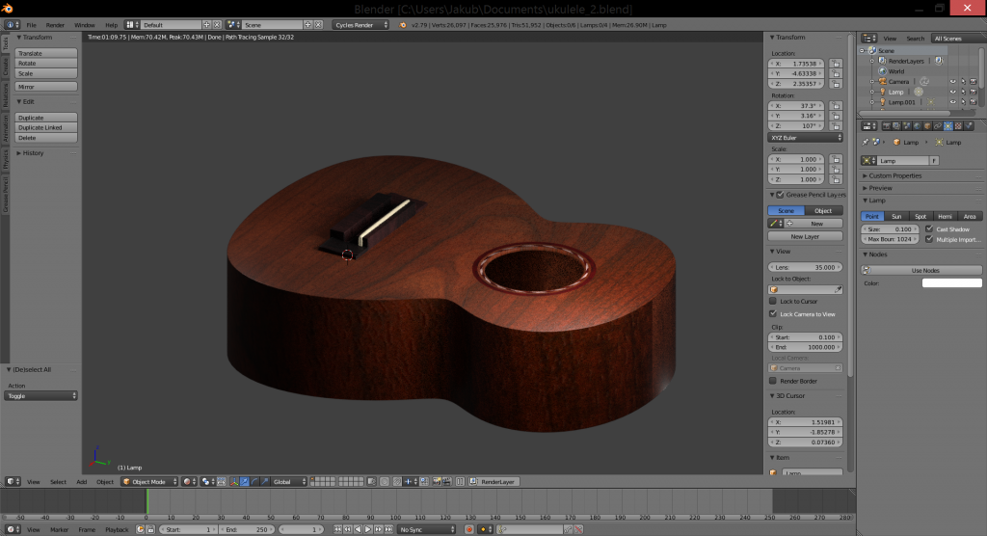The image size is (987, 536).
Task: Select the Spot lamp type
Action: [x=920, y=216]
